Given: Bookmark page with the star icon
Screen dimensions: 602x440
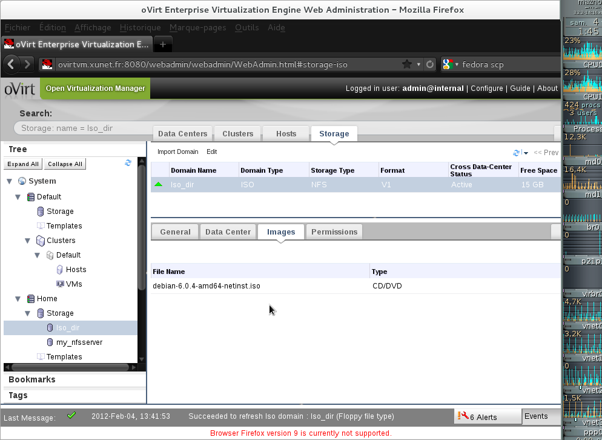Looking at the screenshot, I should click(407, 64).
